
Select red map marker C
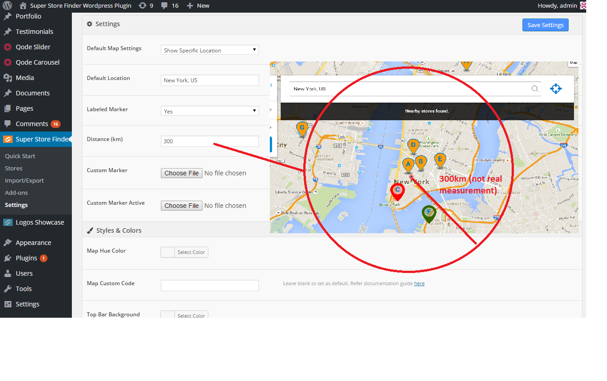pos(397,192)
